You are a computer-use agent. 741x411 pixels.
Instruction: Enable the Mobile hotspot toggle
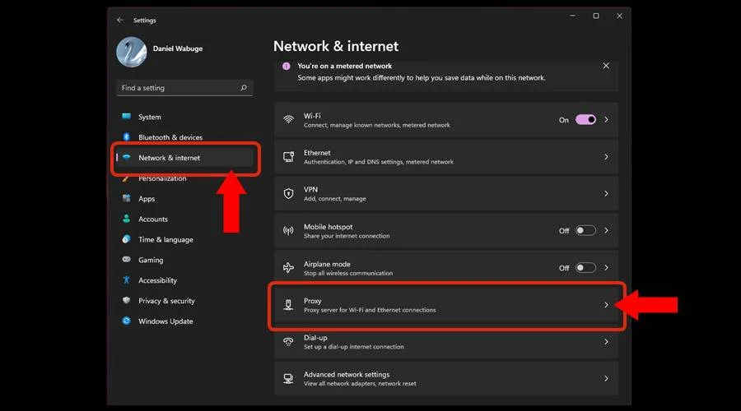pos(585,230)
